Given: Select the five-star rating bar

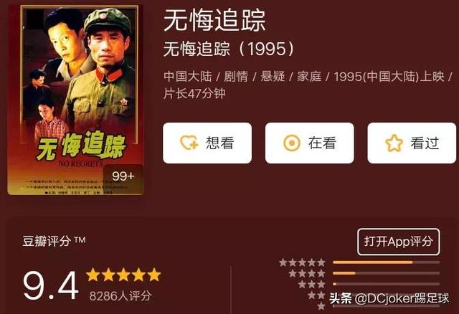Looking at the screenshot, I should (x=386, y=262).
